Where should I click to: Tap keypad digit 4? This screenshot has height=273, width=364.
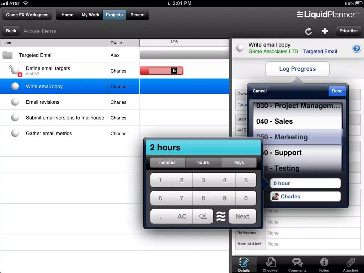225,180
